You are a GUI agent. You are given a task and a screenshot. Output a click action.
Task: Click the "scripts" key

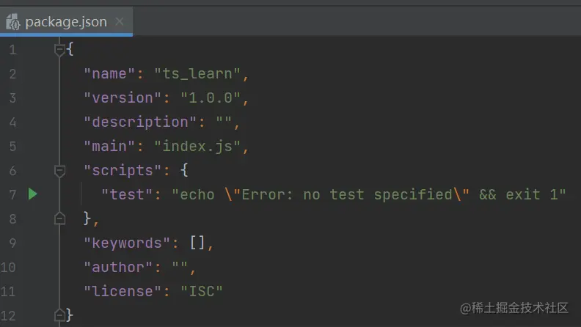click(123, 171)
